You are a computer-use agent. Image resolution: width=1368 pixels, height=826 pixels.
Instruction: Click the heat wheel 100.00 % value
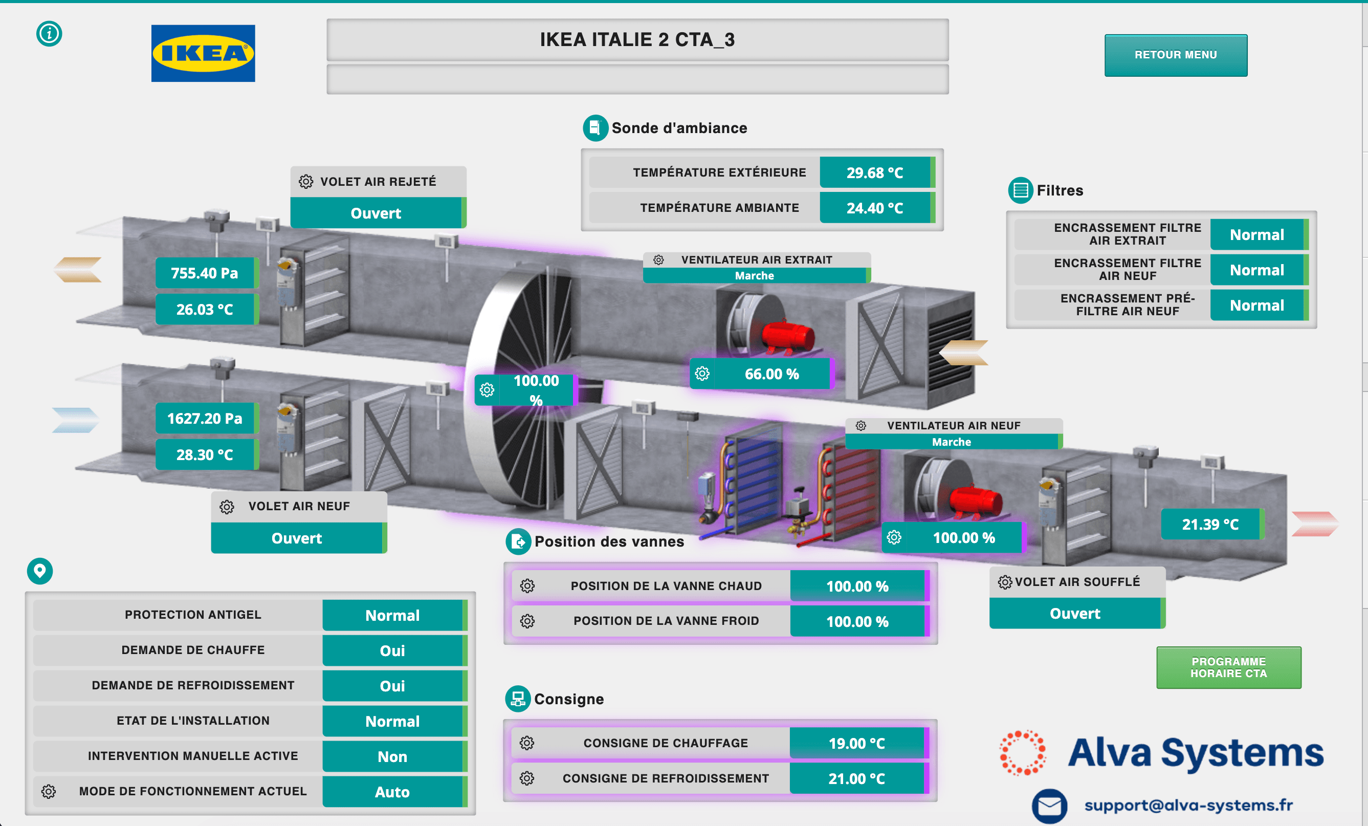(536, 390)
